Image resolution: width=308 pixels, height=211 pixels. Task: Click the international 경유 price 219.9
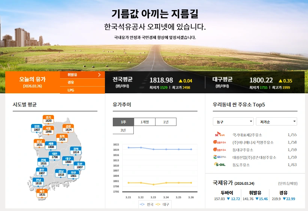tap(276, 199)
